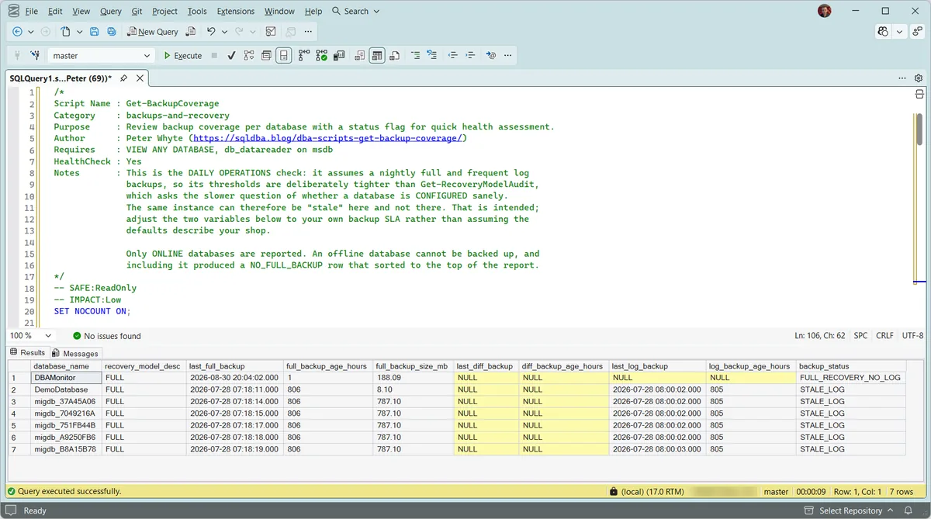Screen dimensions: 931x519
Task: Expand the Undo history dropdown arrow
Action: [224, 32]
